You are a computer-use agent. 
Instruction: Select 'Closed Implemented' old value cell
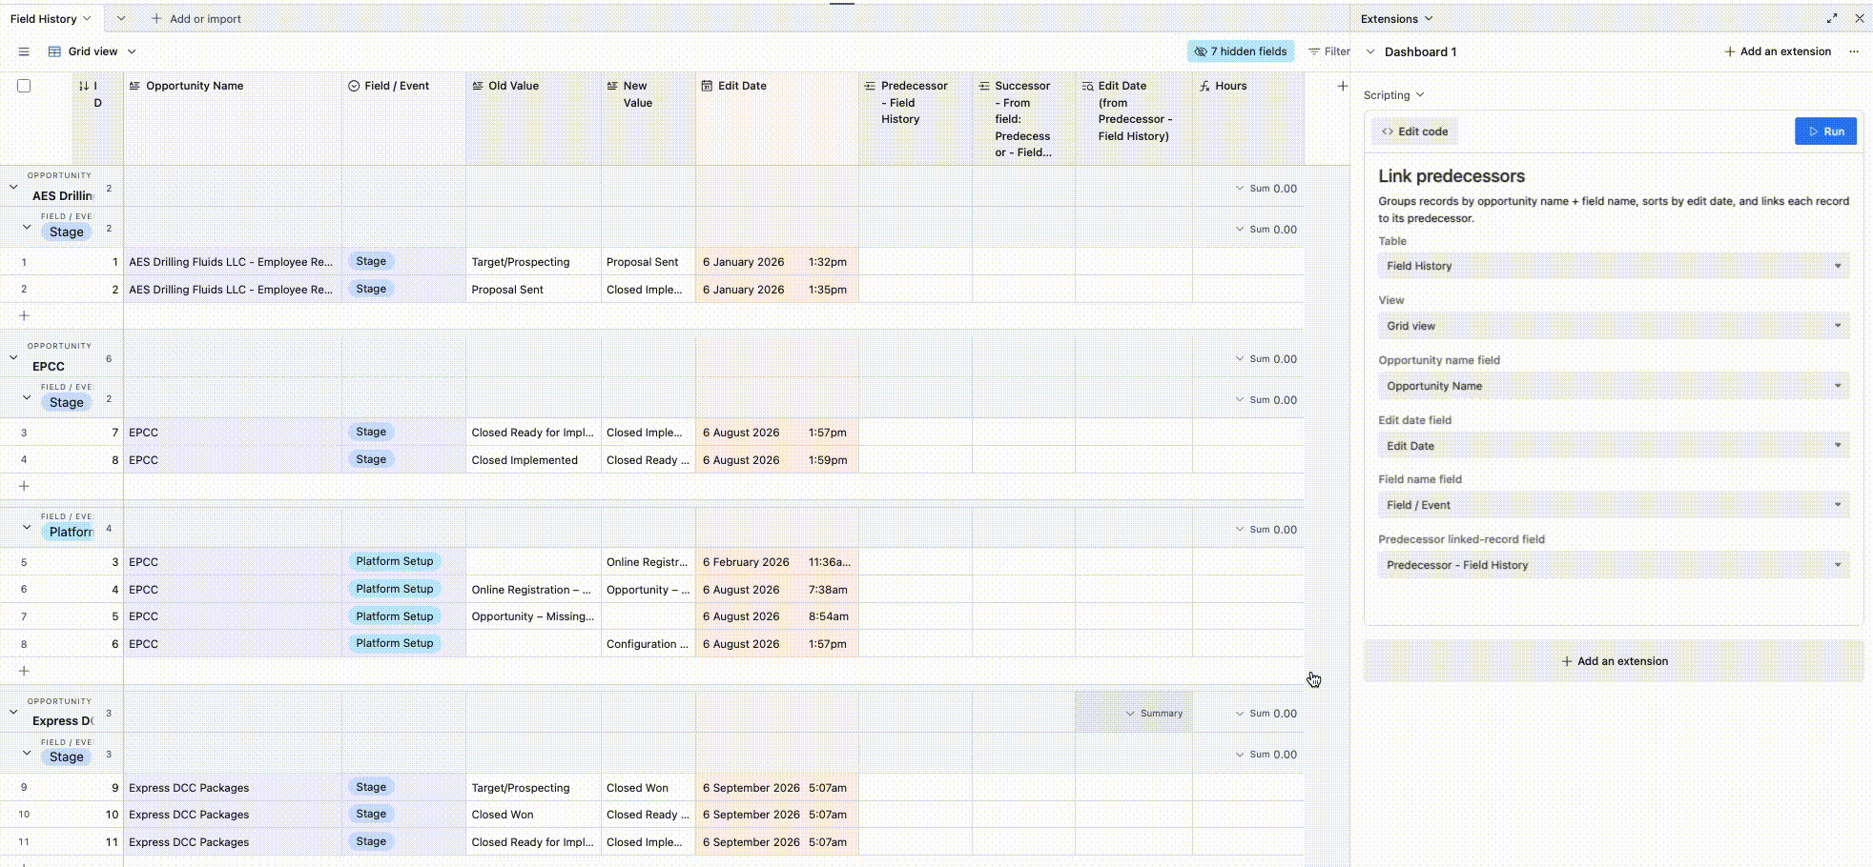click(x=533, y=460)
